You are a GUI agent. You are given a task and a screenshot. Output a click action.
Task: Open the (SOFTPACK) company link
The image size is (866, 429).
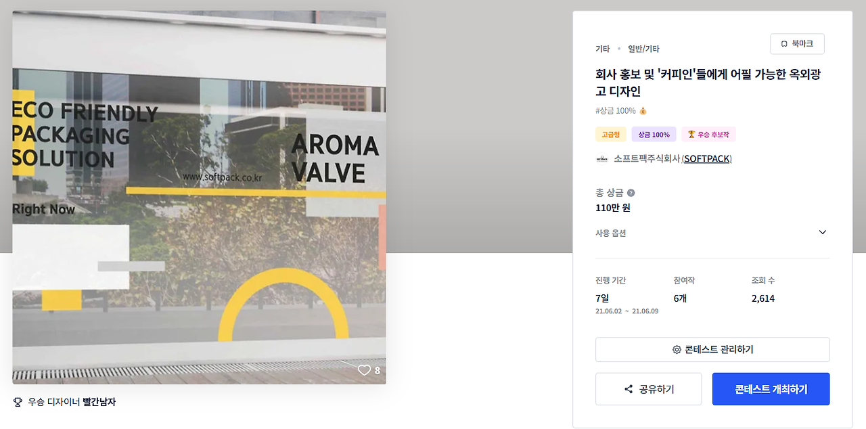[706, 159]
